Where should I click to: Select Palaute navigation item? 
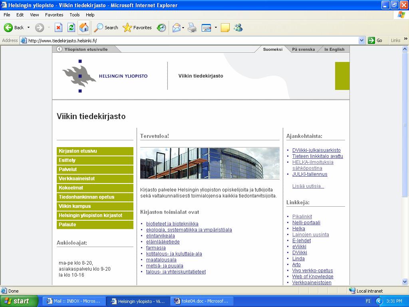95,225
